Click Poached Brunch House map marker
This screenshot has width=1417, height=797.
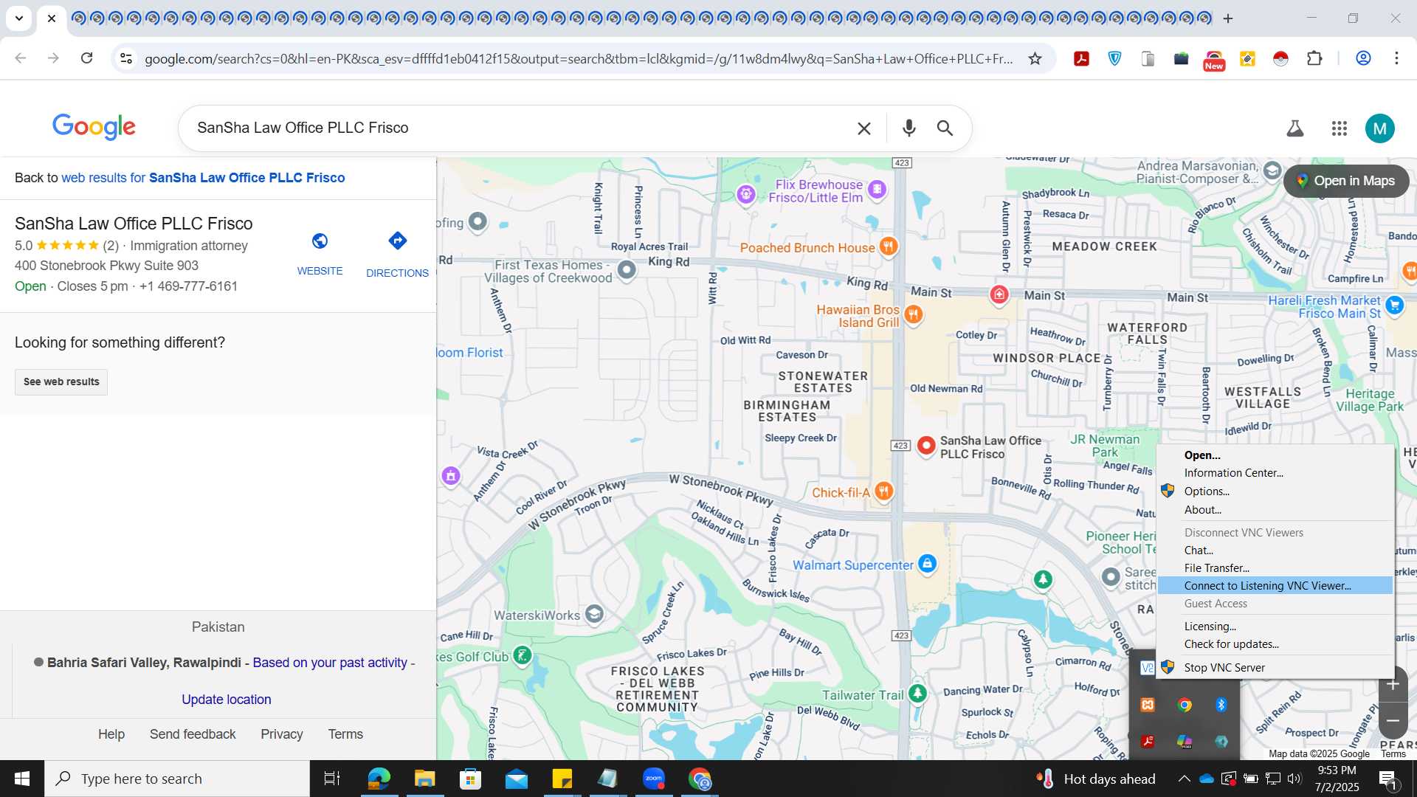point(889,247)
